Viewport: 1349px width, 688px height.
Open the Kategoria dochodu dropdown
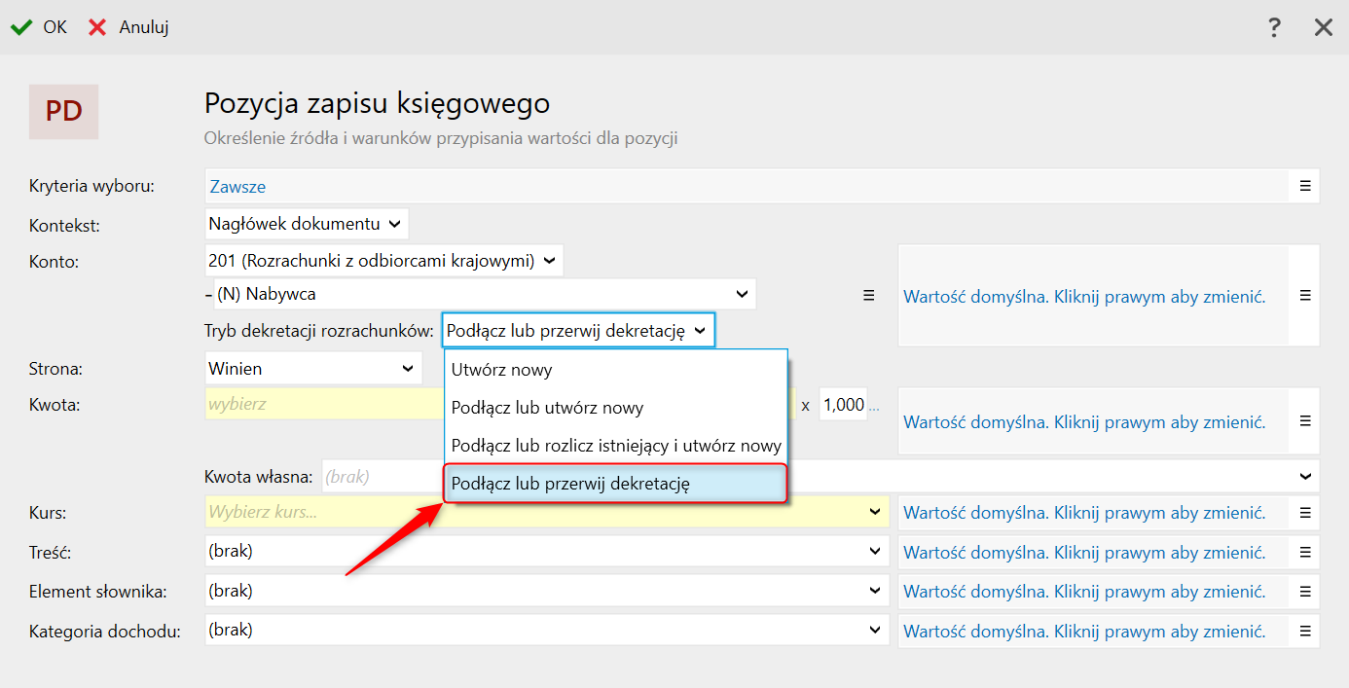click(x=546, y=630)
